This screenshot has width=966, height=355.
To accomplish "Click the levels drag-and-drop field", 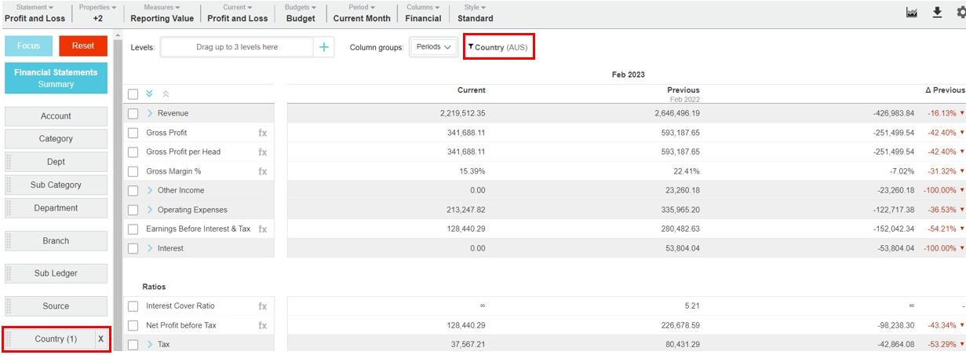I will click(236, 47).
